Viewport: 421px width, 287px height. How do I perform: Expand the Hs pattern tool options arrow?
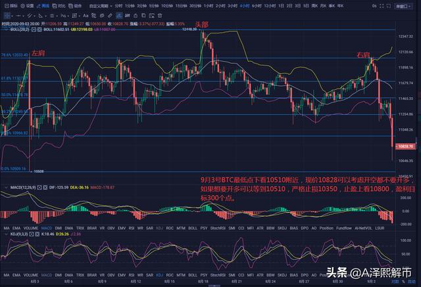click(68, 16)
